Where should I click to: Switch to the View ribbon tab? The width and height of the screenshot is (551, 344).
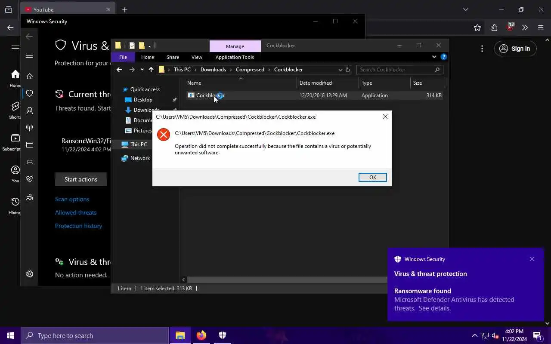[x=197, y=57]
